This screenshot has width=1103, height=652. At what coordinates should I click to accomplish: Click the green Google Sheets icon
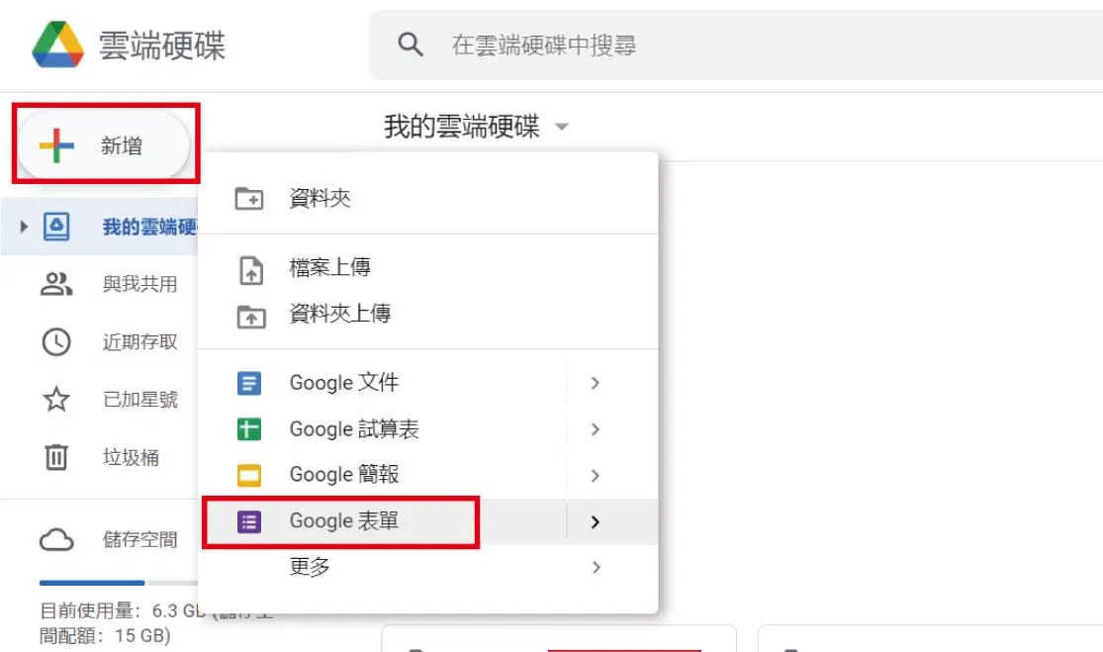click(x=249, y=429)
